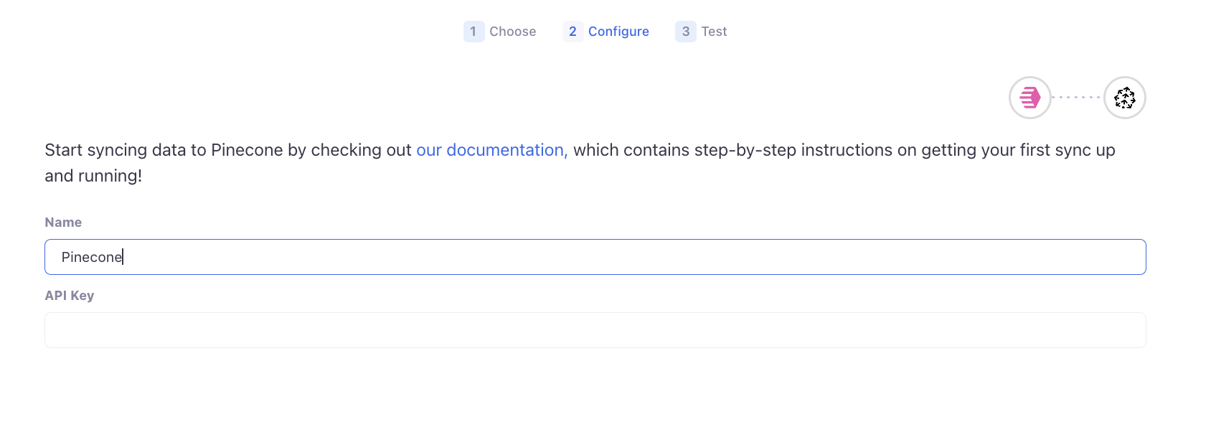Click the word Pinecone in intro sentence
The height and width of the screenshot is (422, 1211).
(247, 150)
